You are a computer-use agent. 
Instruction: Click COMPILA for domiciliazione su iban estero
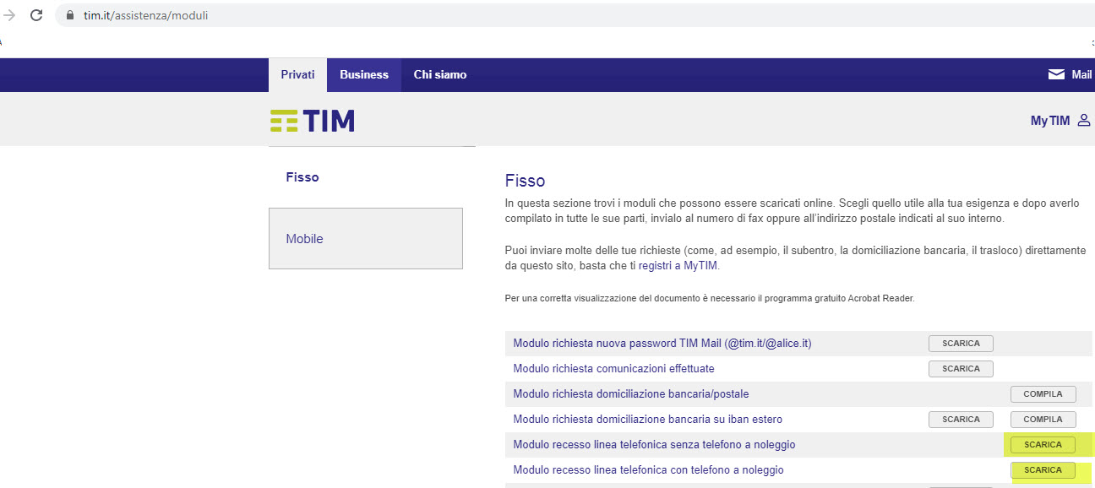tap(1043, 420)
